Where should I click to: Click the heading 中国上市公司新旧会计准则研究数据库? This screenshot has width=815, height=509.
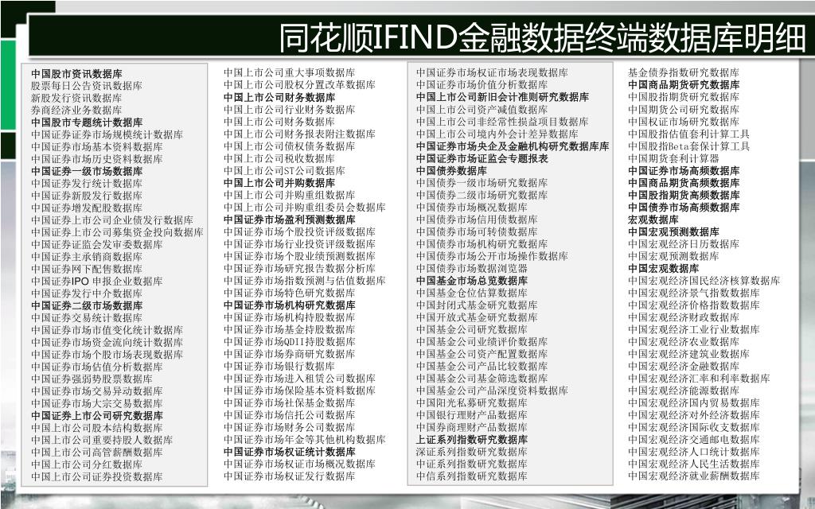[x=502, y=97]
